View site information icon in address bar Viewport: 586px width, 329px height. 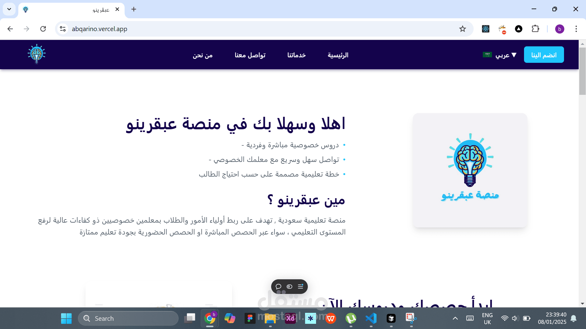63,29
